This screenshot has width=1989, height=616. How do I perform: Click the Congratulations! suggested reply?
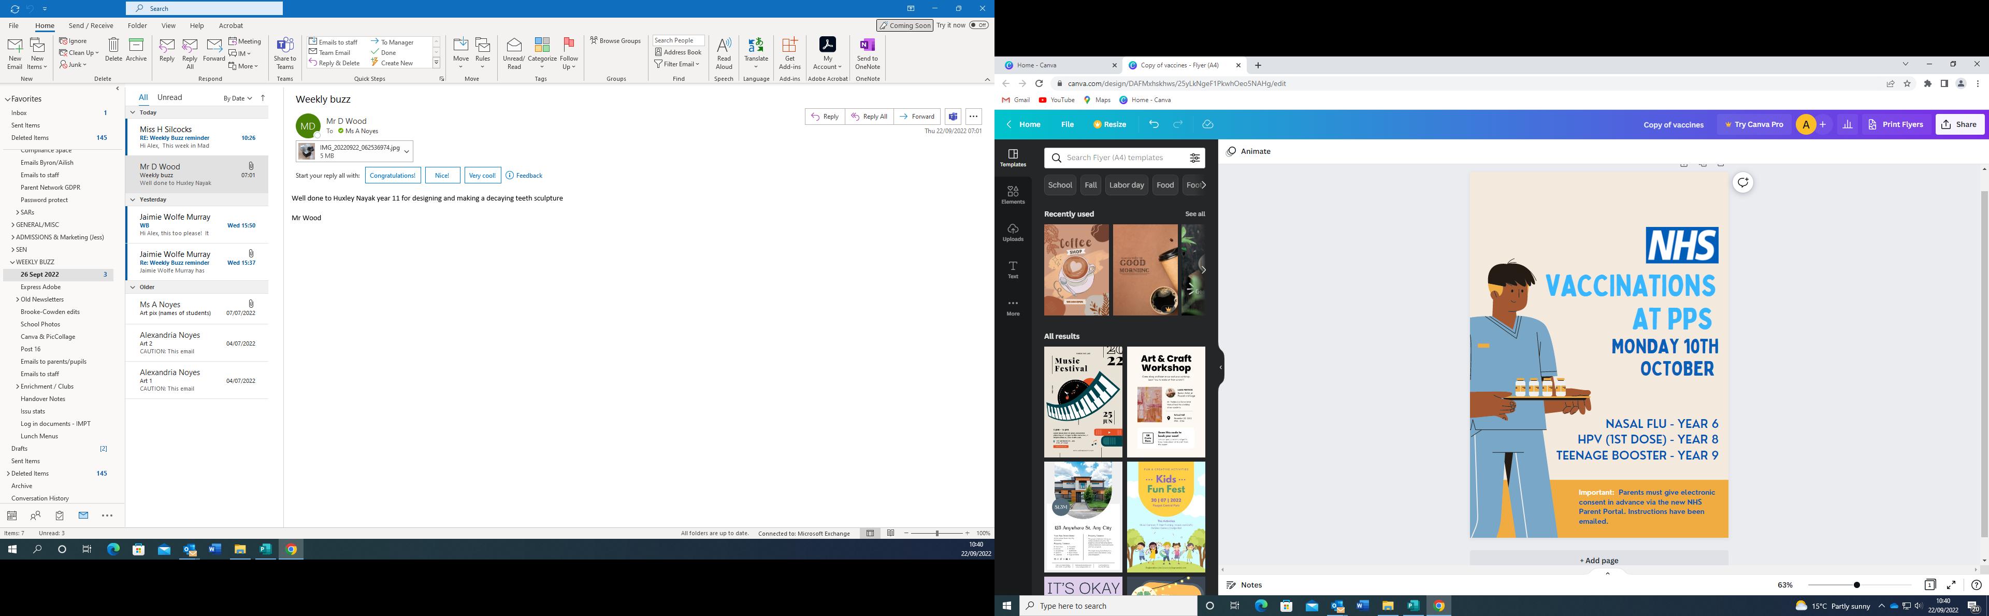[x=392, y=175]
